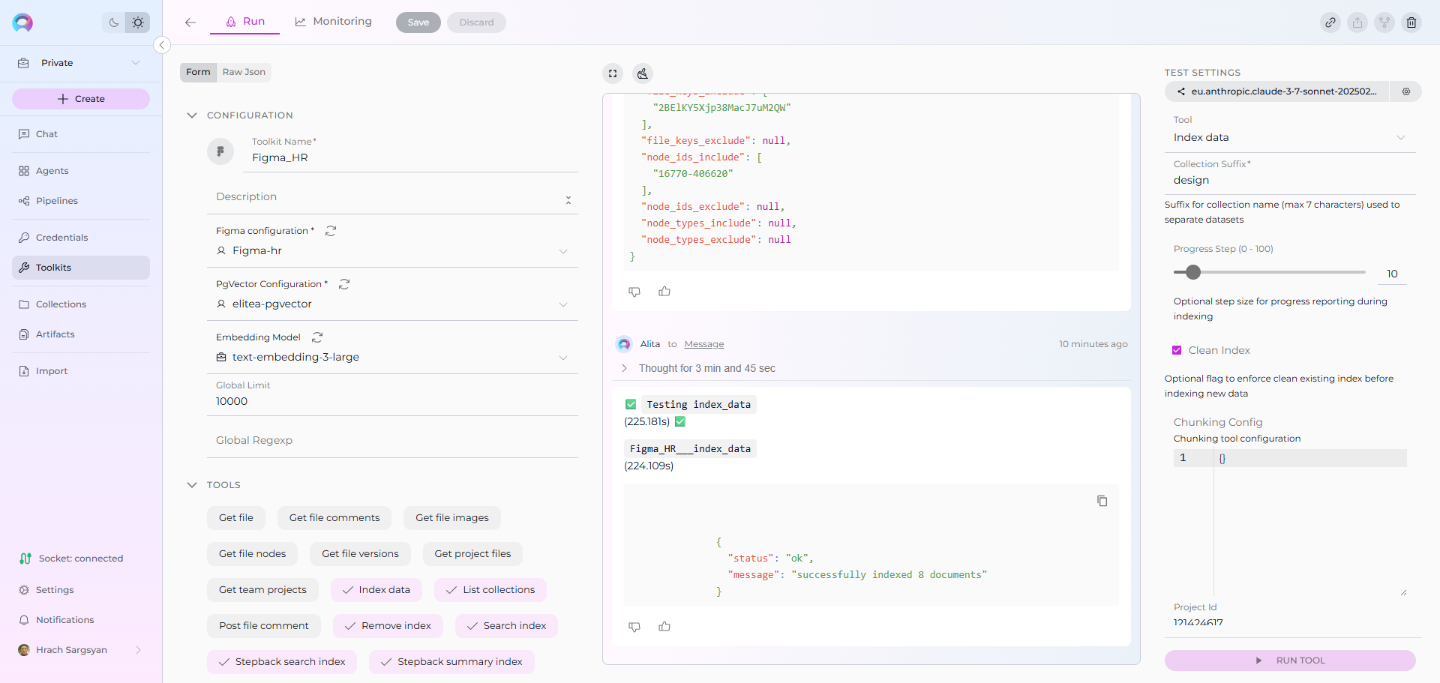Copy link icon in top toolbar
Image resolution: width=1440 pixels, height=683 pixels.
1330,22
